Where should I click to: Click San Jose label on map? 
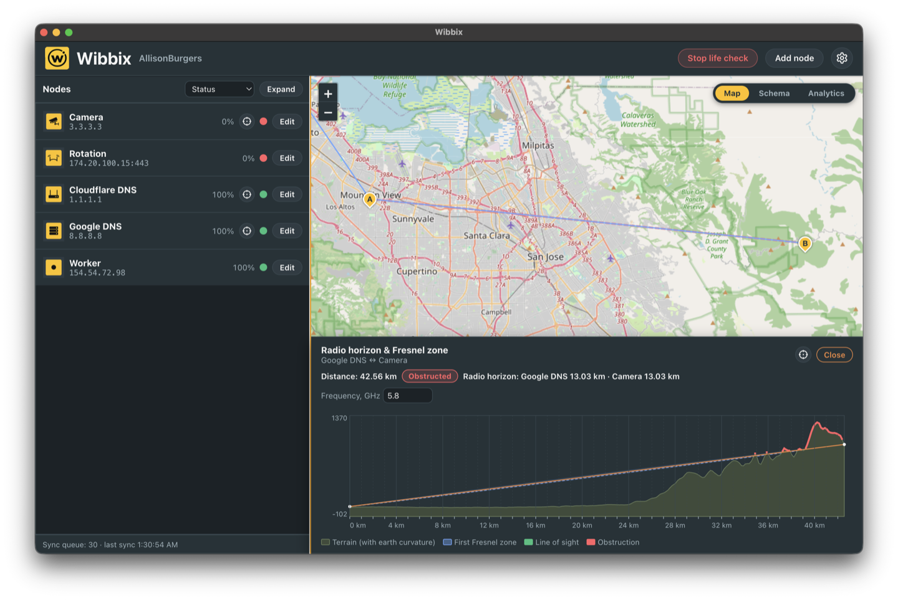click(x=545, y=257)
